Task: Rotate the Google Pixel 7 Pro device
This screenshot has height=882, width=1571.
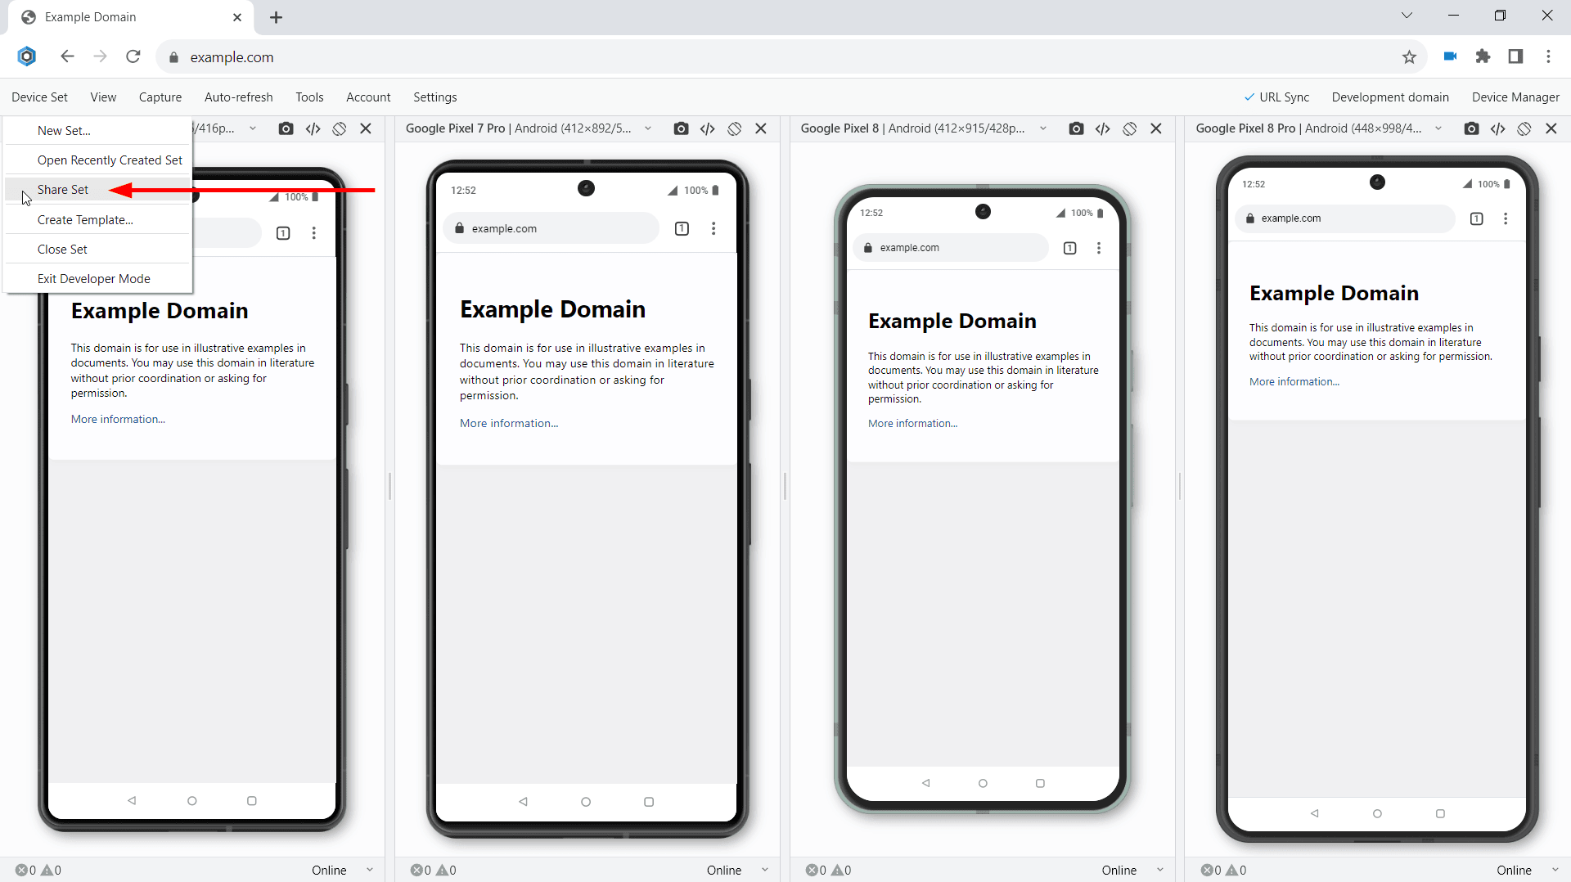Action: pos(734,128)
